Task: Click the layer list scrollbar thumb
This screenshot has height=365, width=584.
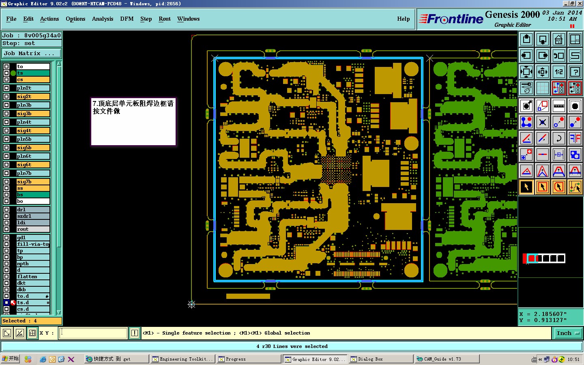Action: point(59,156)
